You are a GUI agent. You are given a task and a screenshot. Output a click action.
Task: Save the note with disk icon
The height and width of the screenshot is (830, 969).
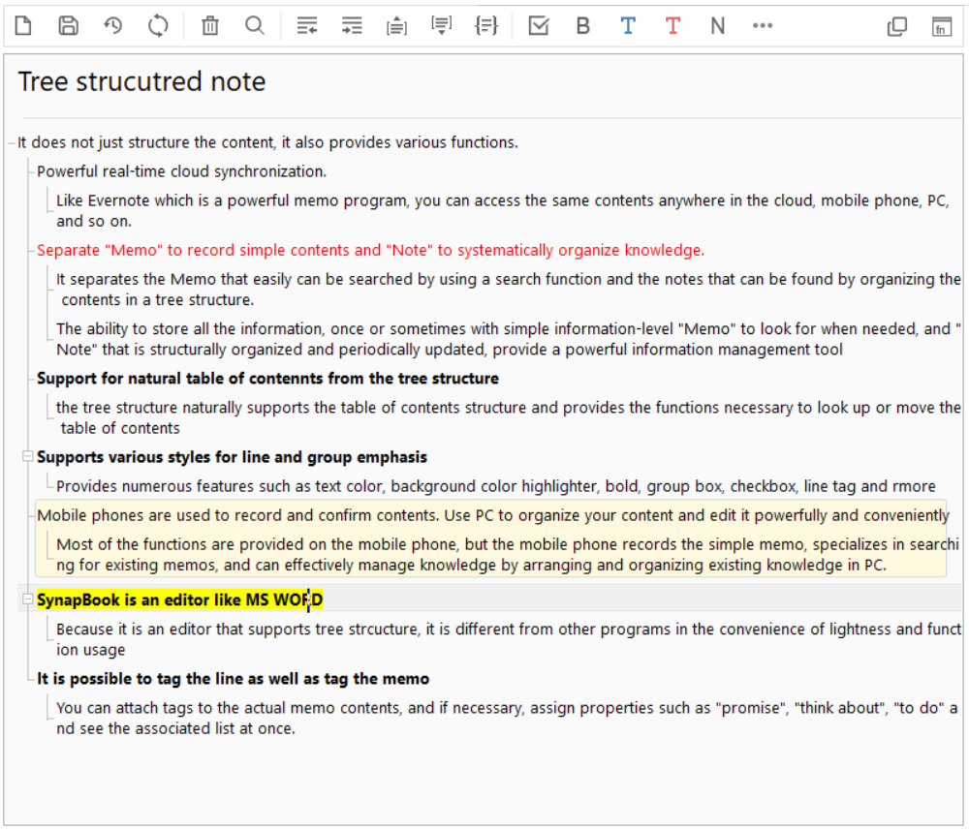click(x=68, y=26)
